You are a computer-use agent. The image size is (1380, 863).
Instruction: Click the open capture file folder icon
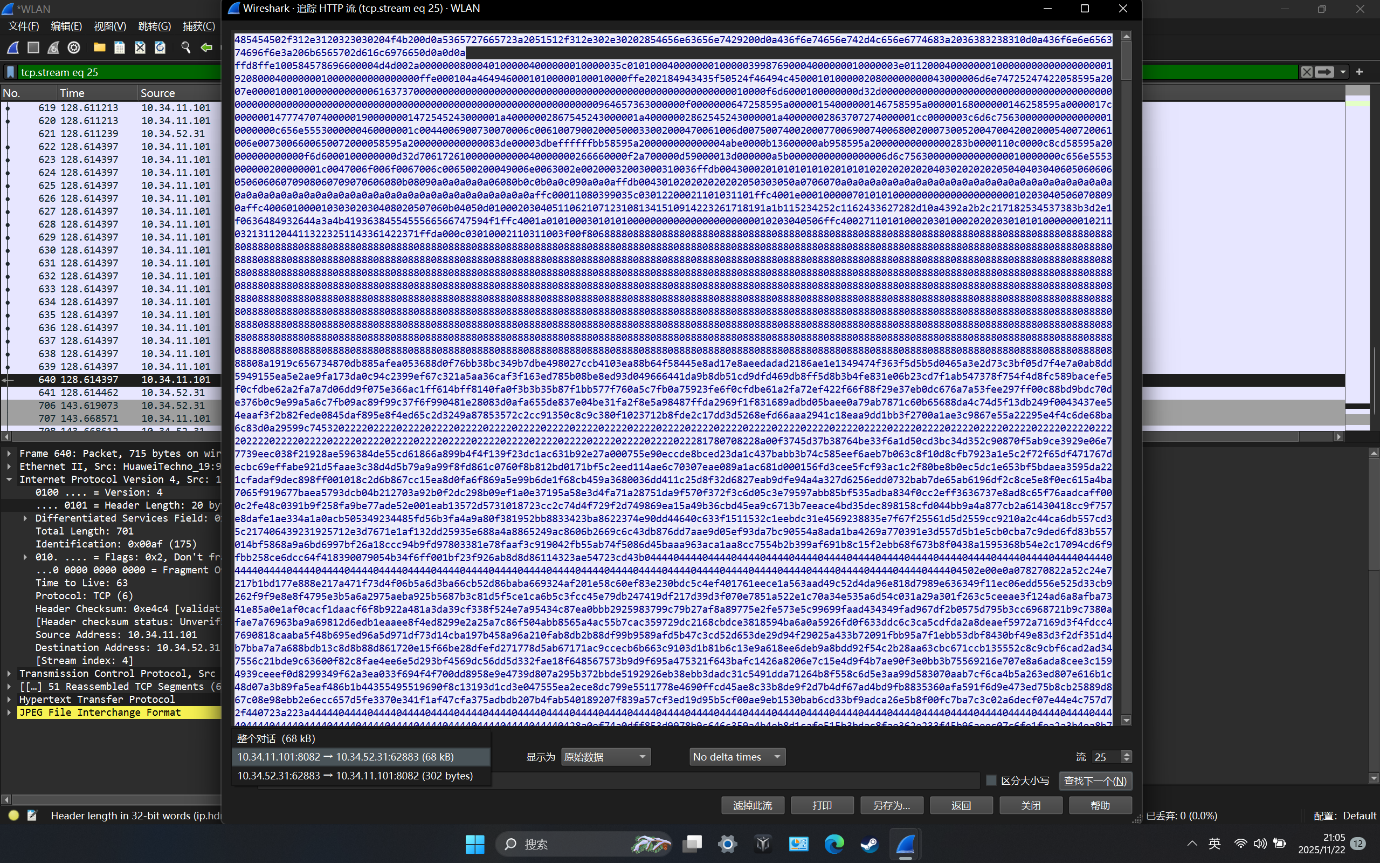(99, 48)
